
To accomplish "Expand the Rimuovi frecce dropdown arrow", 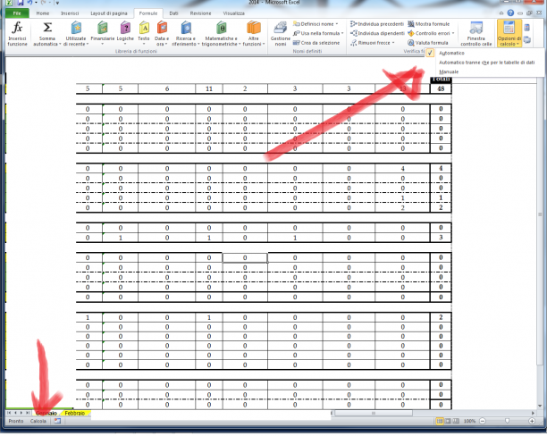I will 393,43.
